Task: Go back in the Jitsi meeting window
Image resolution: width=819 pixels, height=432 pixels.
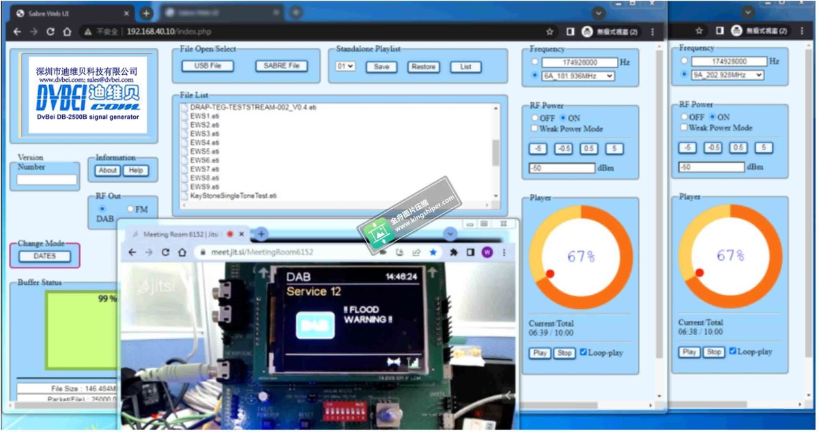Action: coord(132,252)
